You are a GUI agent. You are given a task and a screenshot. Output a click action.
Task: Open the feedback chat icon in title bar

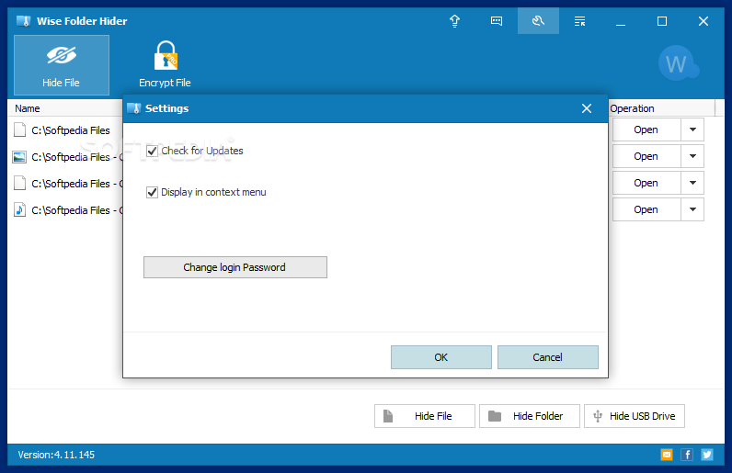(x=497, y=21)
